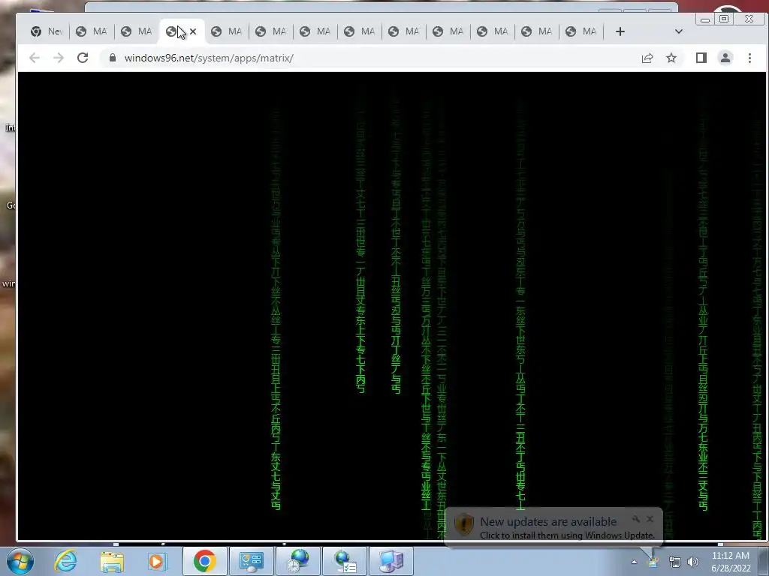Image resolution: width=769 pixels, height=576 pixels.
Task: Expand the tab search dropdown chevron
Action: pos(679,31)
